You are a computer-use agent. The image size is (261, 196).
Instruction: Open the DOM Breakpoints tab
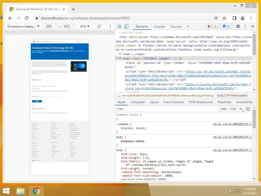tap(201, 102)
